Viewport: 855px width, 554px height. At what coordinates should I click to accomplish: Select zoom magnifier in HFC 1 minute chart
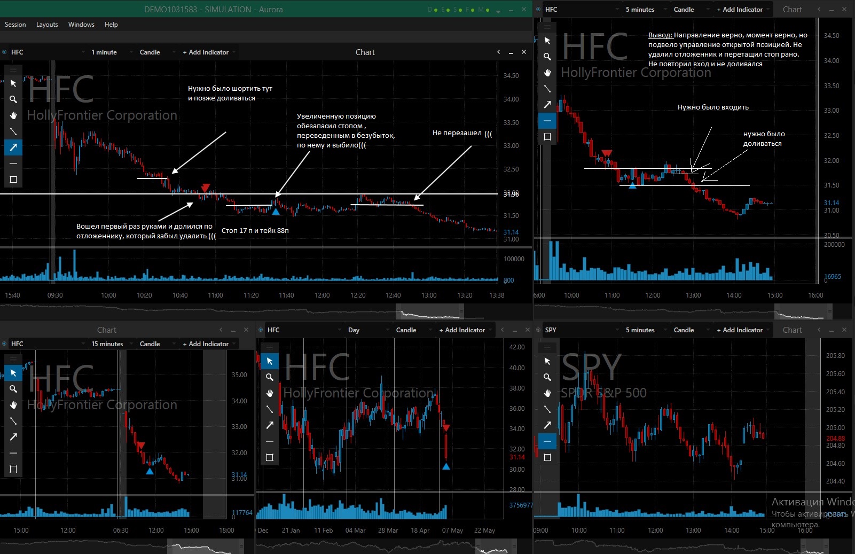pyautogui.click(x=13, y=99)
